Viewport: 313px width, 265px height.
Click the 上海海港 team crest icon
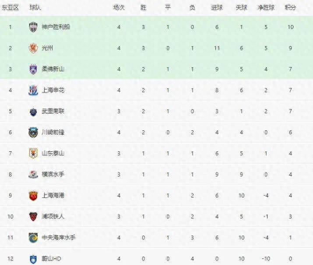pyautogui.click(x=33, y=195)
